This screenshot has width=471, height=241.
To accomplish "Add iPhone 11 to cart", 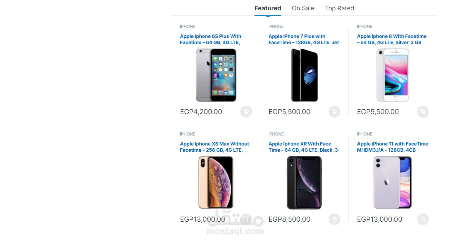I will [x=423, y=219].
